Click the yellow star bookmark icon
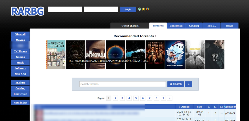The image size is (249, 121). [x=143, y=9]
